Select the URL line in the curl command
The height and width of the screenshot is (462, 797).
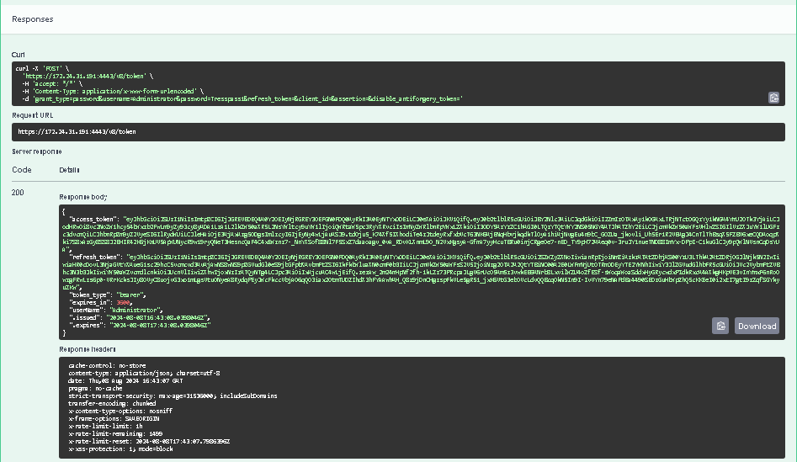tap(88, 76)
